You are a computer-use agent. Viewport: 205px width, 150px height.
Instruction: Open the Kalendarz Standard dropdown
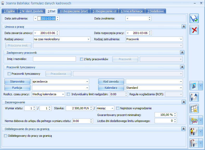point(181,88)
